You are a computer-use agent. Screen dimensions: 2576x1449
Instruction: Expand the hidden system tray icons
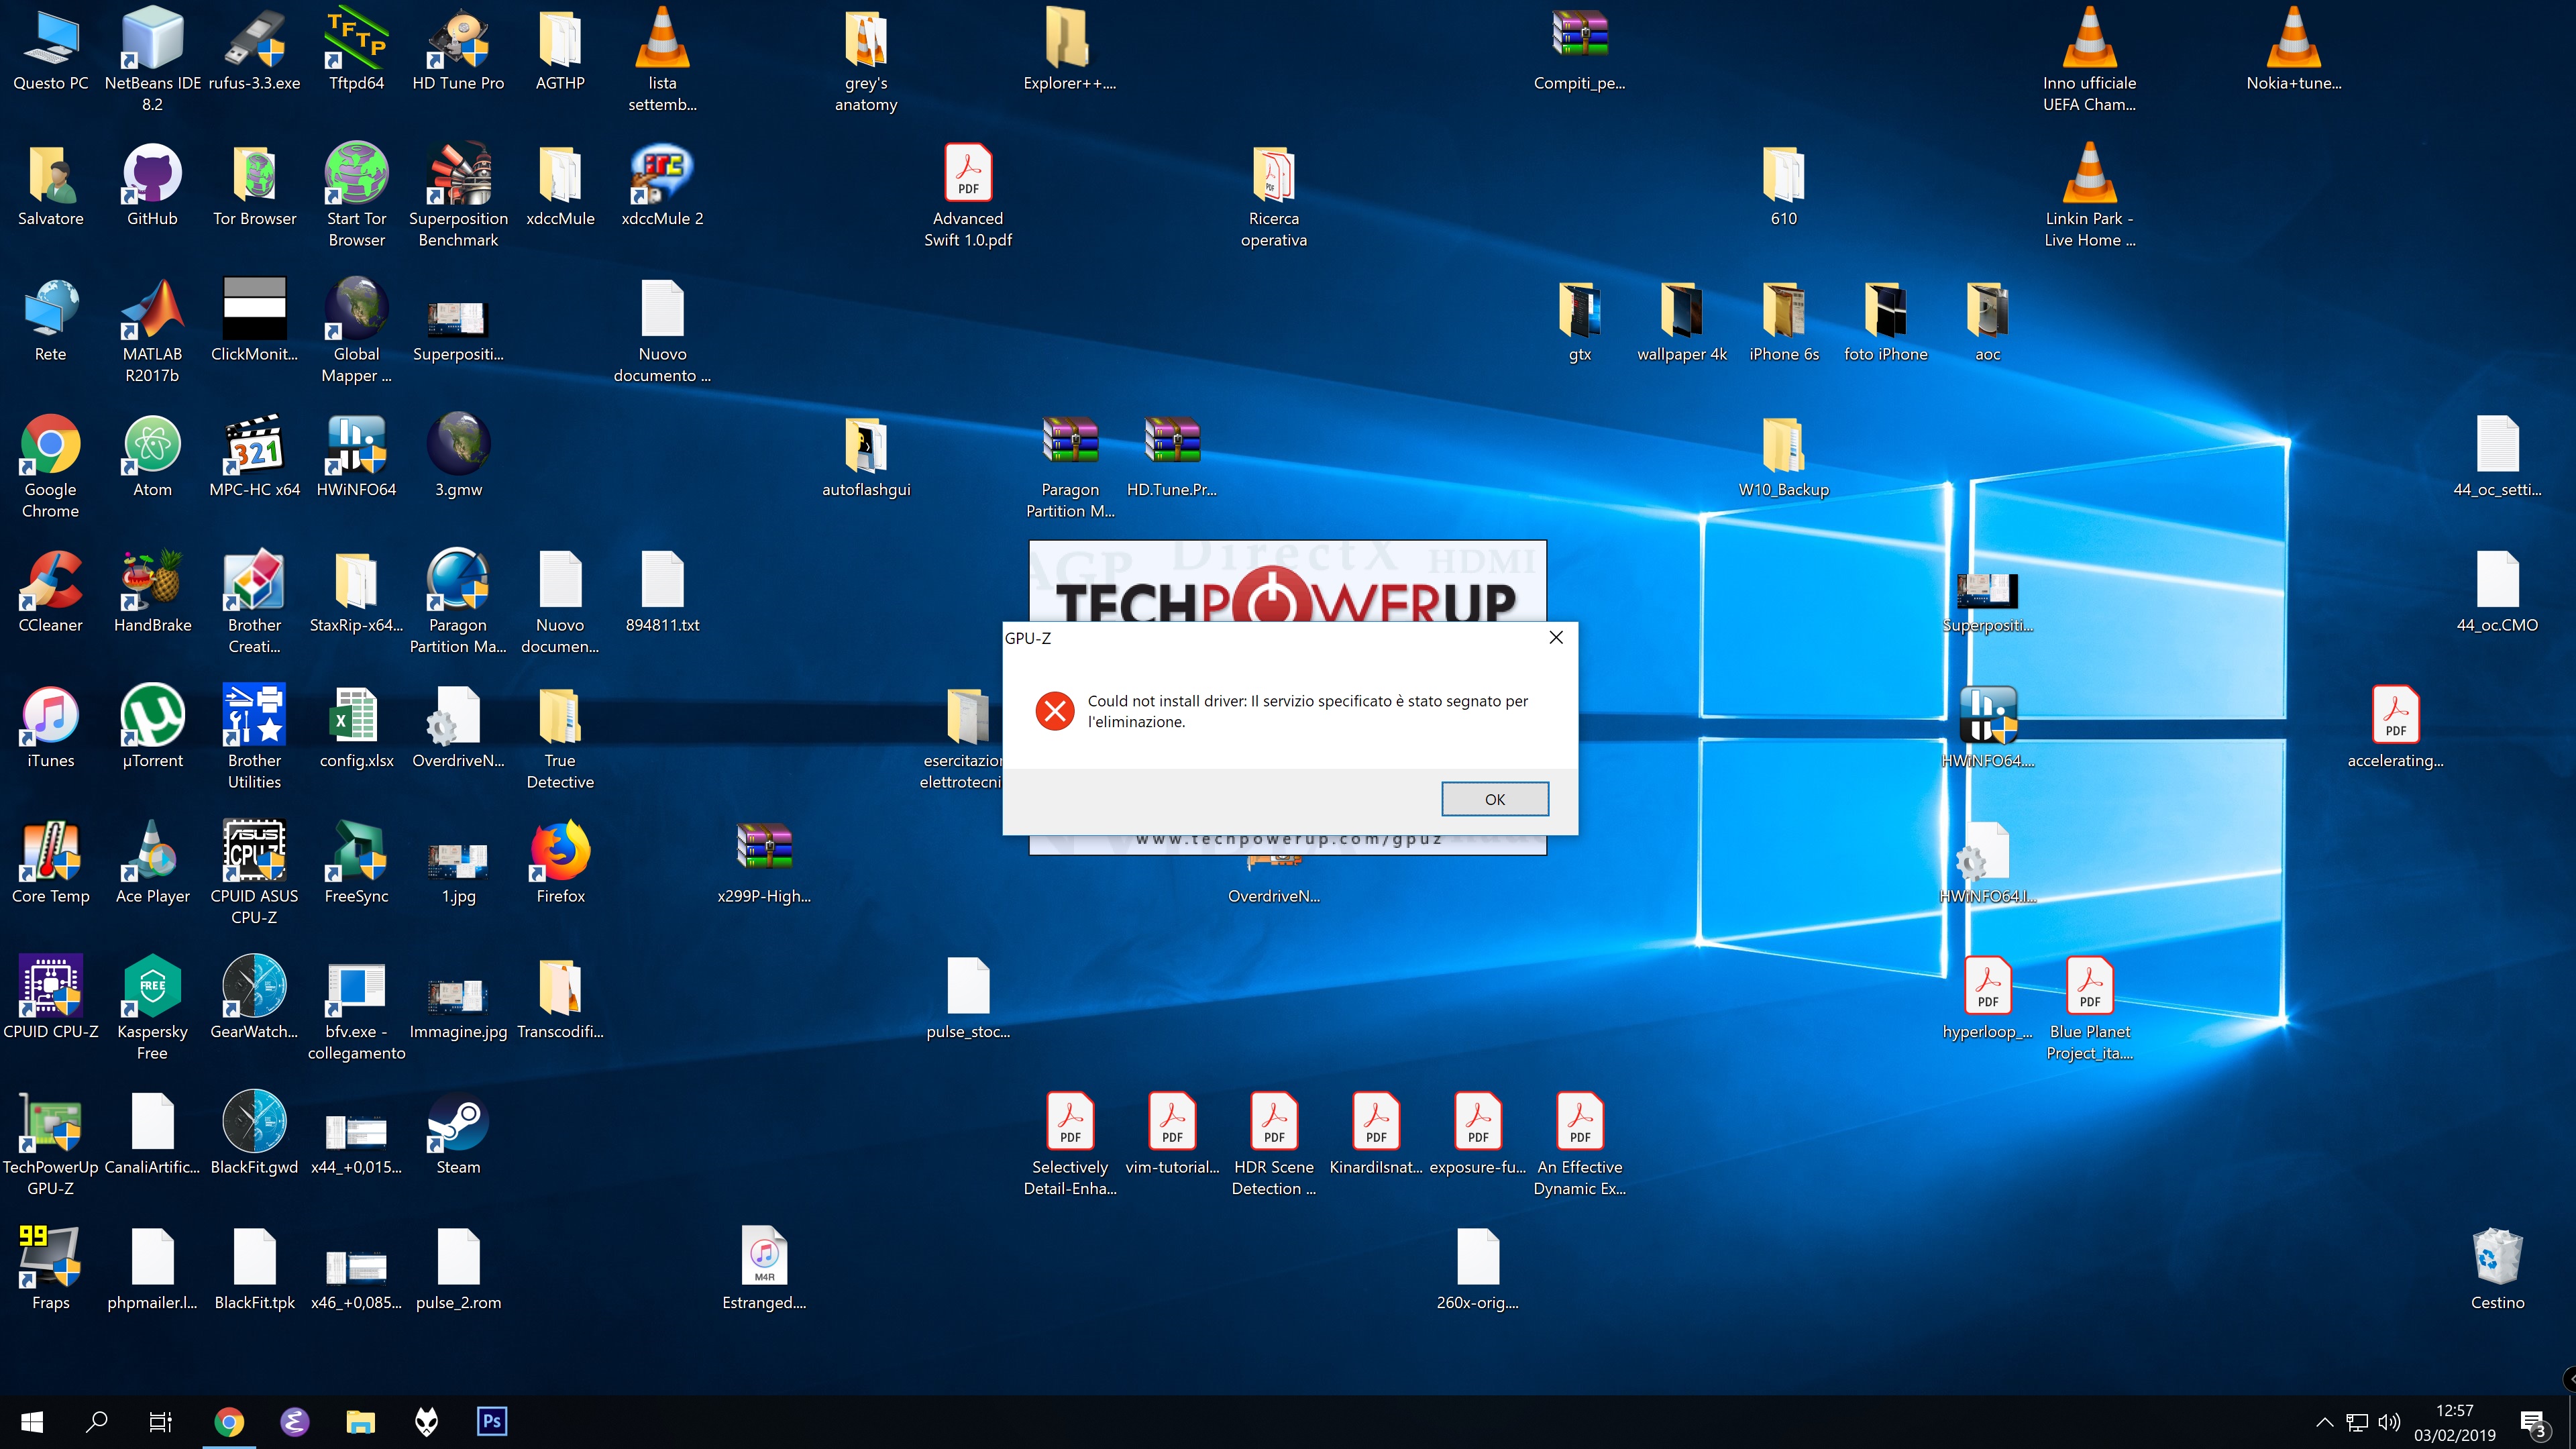(2324, 1422)
